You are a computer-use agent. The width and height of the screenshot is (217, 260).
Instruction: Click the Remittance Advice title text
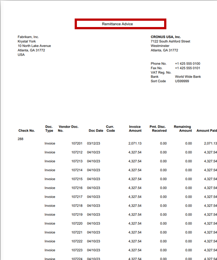(x=117, y=24)
